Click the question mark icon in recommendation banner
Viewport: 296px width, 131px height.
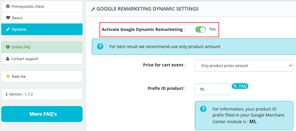tap(100, 47)
